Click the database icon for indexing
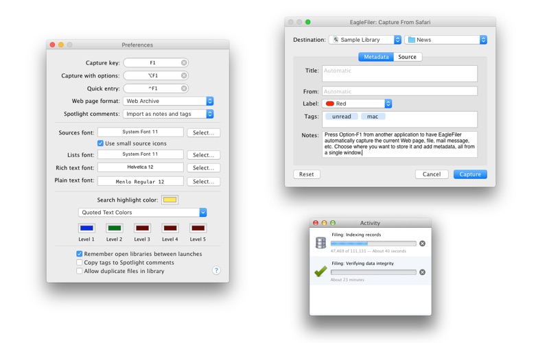Viewport: 549px width, 343px height. [320, 243]
